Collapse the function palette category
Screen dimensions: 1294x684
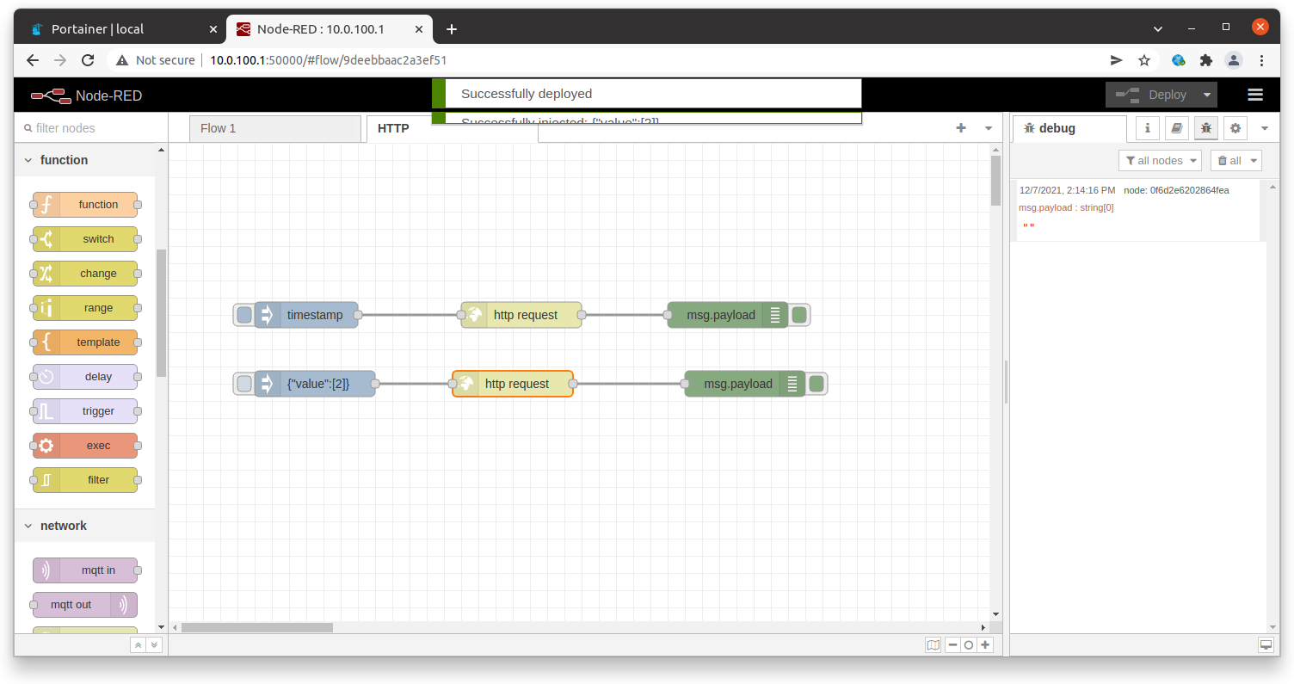[x=28, y=160]
